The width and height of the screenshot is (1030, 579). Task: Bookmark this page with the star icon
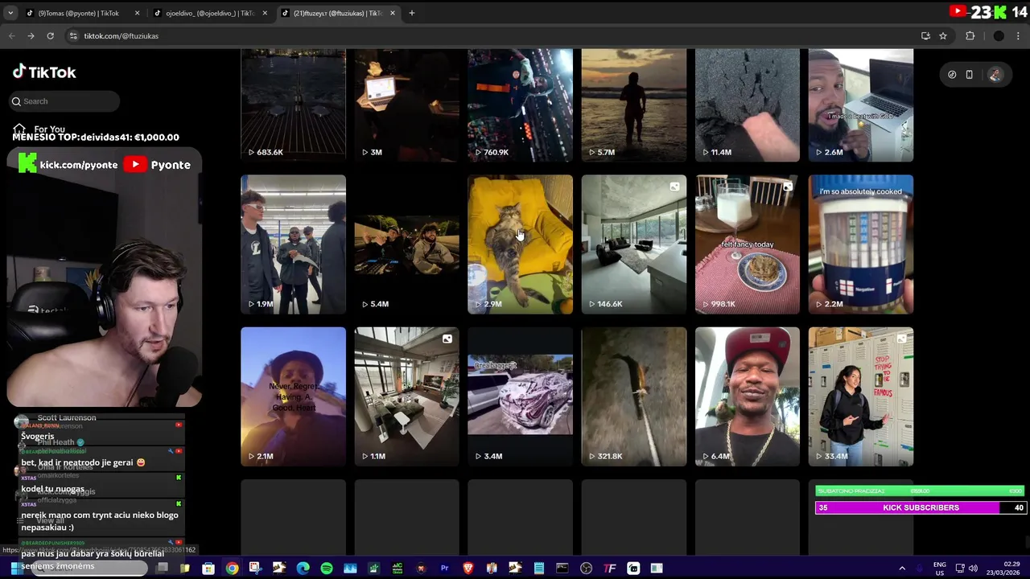943,35
